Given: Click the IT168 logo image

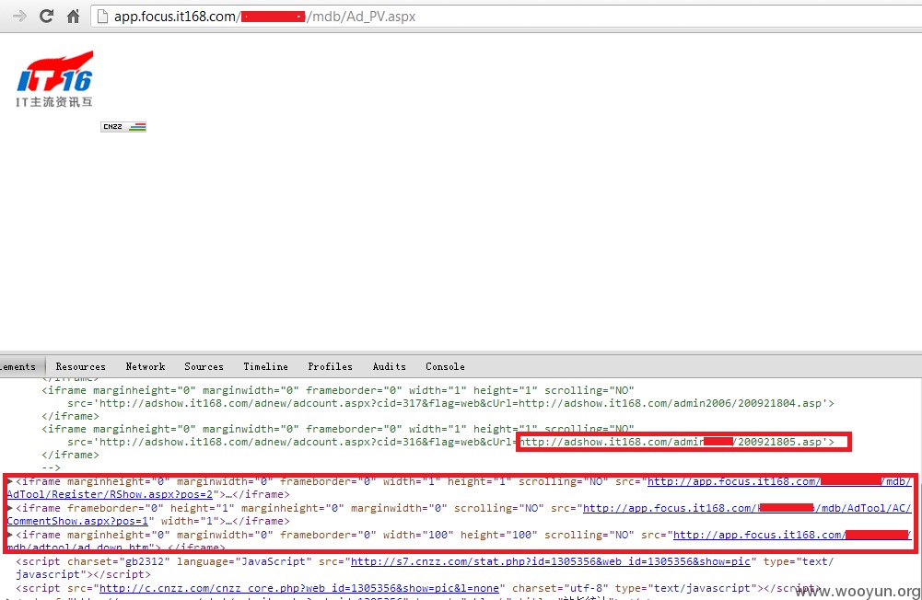Looking at the screenshot, I should click(x=54, y=79).
